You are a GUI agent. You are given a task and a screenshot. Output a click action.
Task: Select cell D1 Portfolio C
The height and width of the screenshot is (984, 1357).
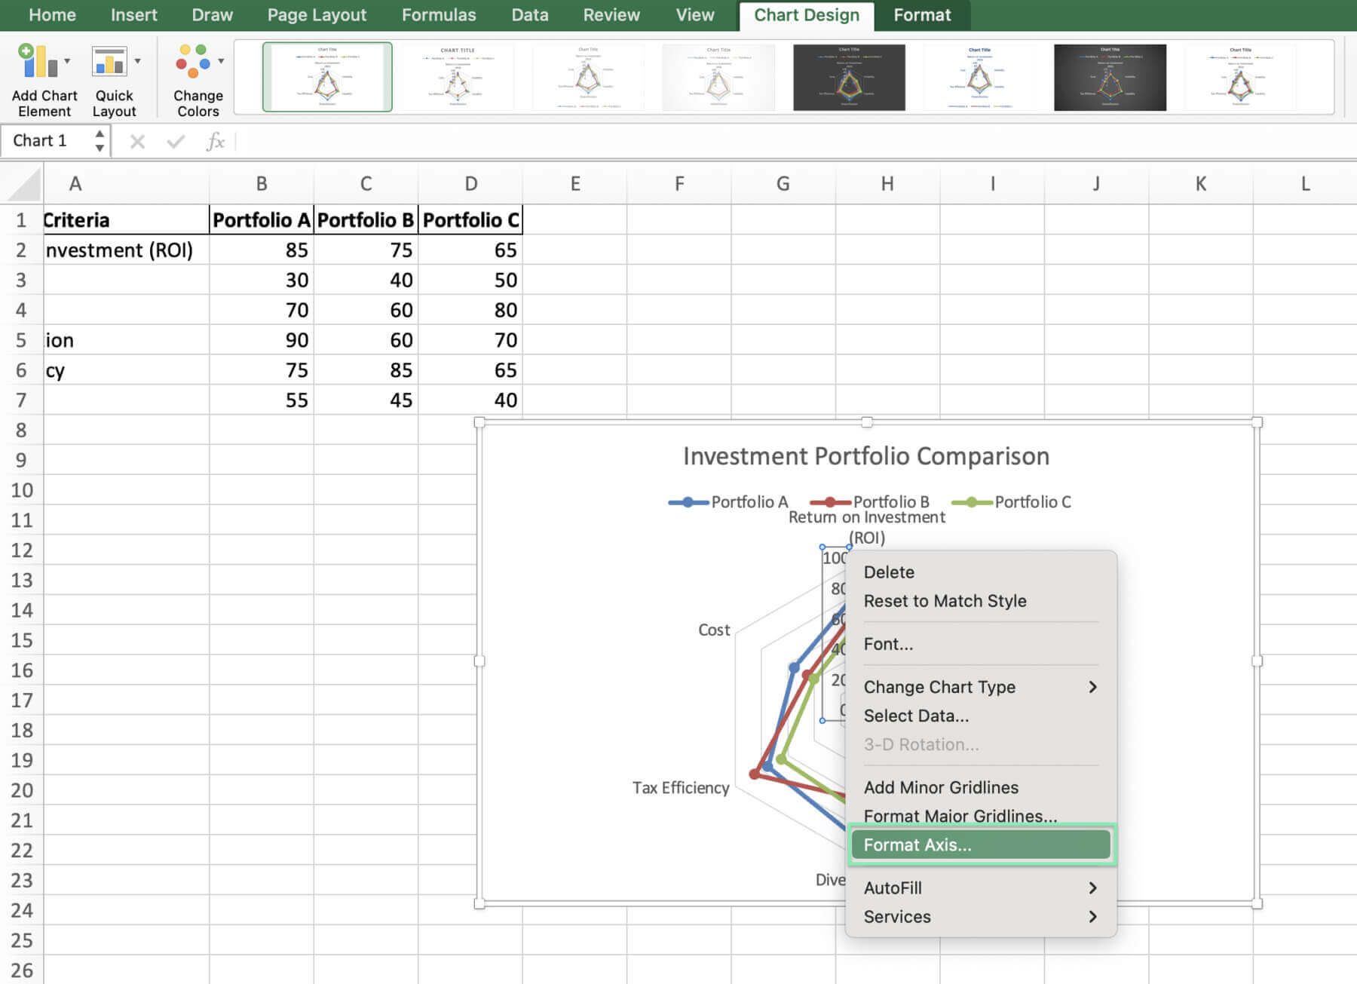[x=470, y=220]
